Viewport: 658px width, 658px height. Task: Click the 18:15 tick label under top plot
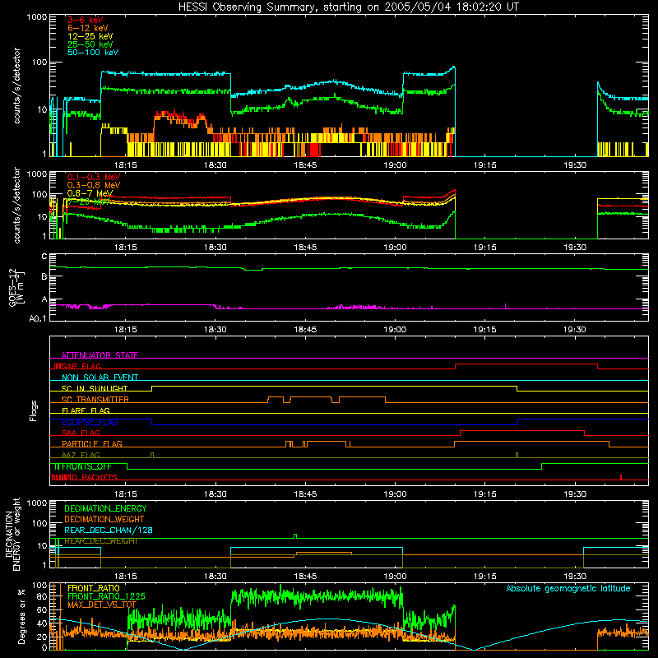(126, 165)
